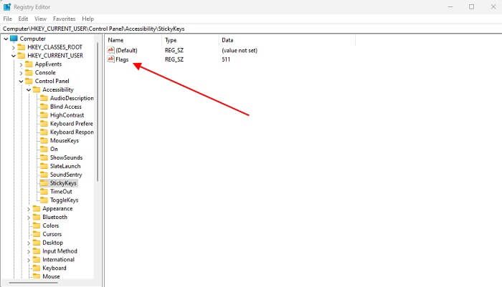Click the AudioDescription folder icon

[44, 98]
